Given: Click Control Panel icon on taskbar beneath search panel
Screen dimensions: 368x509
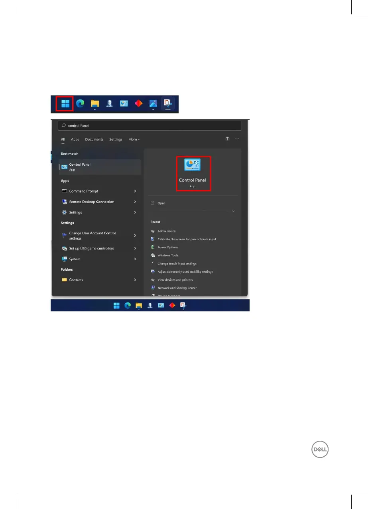Looking at the screenshot, I should pos(161,306).
